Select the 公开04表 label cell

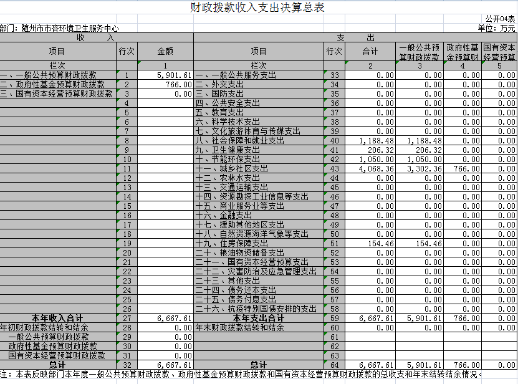(500, 19)
